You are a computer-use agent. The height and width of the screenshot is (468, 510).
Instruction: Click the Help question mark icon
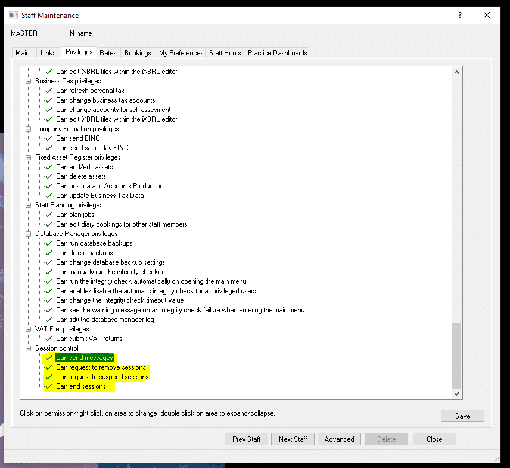pos(459,15)
